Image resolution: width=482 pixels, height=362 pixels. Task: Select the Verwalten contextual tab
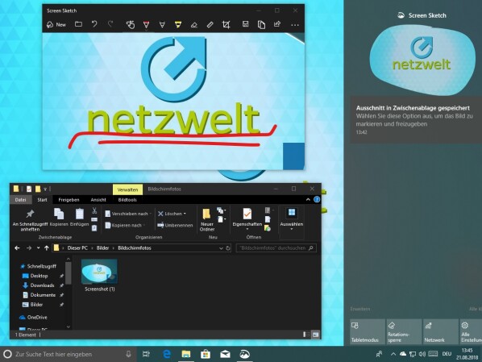coord(127,189)
